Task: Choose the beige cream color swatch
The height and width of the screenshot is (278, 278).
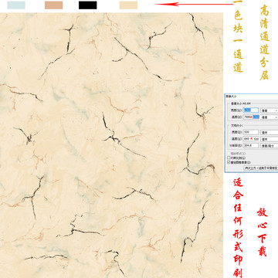Action: tap(128, 5)
